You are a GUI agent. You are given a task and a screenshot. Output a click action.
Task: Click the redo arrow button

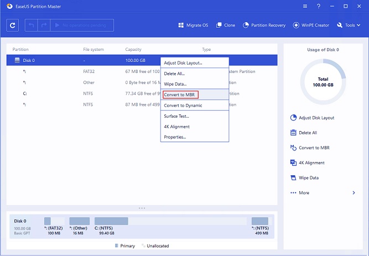pyautogui.click(x=44, y=25)
